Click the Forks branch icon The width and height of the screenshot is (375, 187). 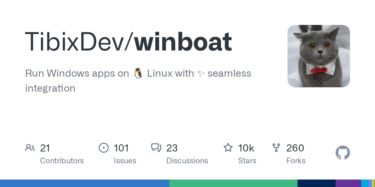[276, 148]
